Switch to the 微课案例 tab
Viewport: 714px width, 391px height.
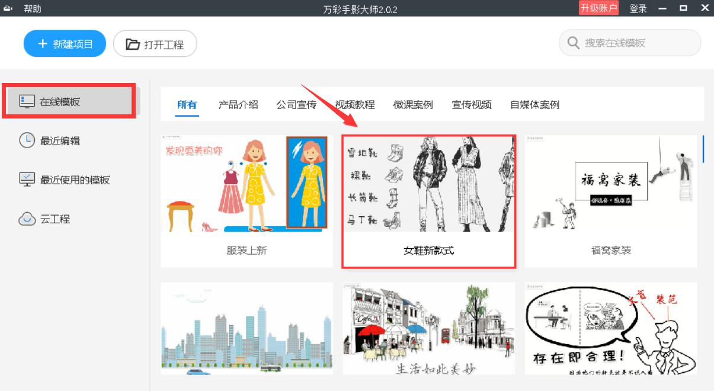pos(413,104)
